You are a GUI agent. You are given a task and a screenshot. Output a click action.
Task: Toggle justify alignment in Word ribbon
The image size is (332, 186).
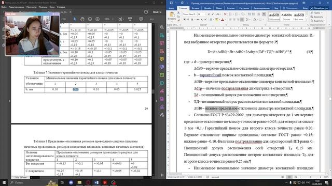242,20
